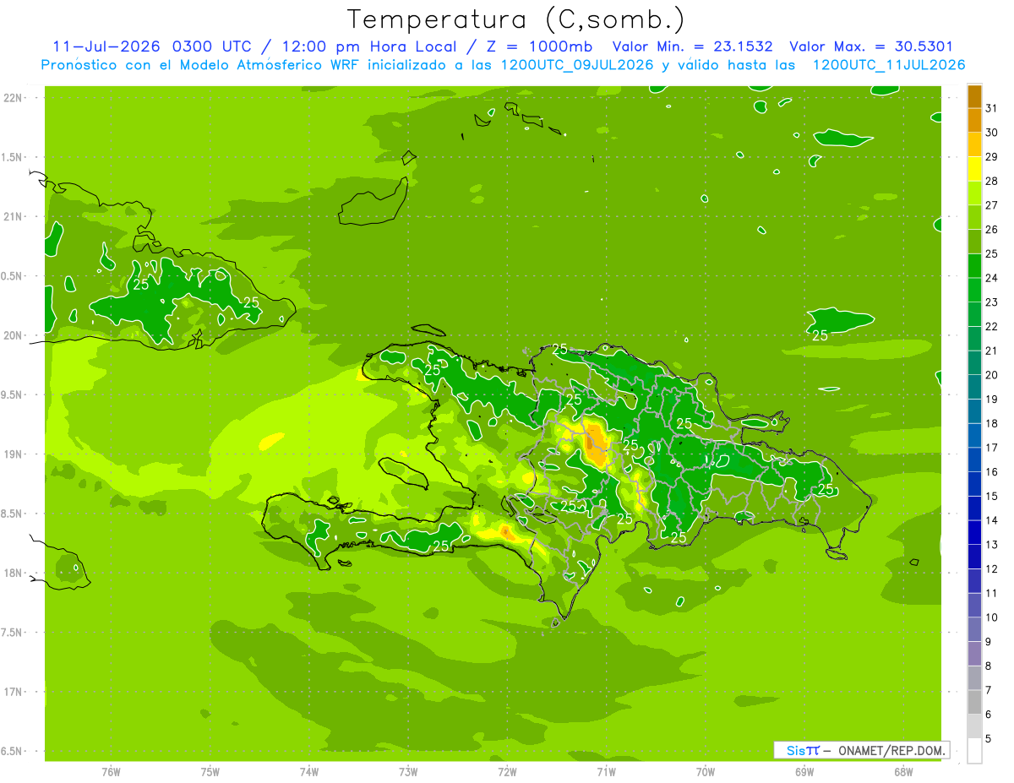Click the "18N" latitude axis label

click(14, 573)
